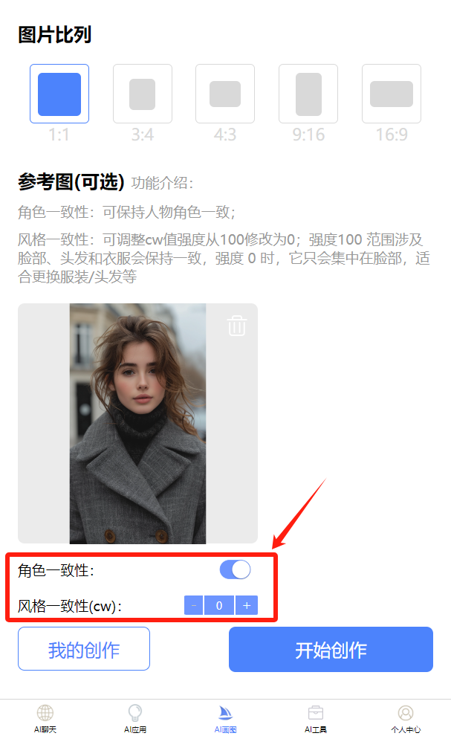The image size is (451, 736).
Task: Open 我的创作 button
Action: tap(84, 649)
